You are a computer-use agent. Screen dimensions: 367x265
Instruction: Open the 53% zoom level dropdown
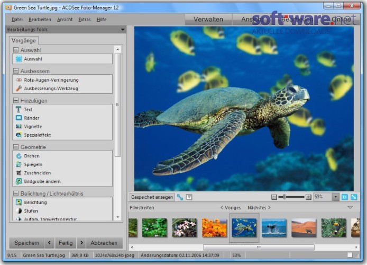[336, 197]
